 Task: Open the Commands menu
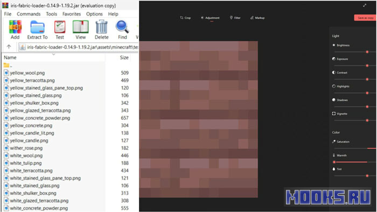click(x=29, y=14)
